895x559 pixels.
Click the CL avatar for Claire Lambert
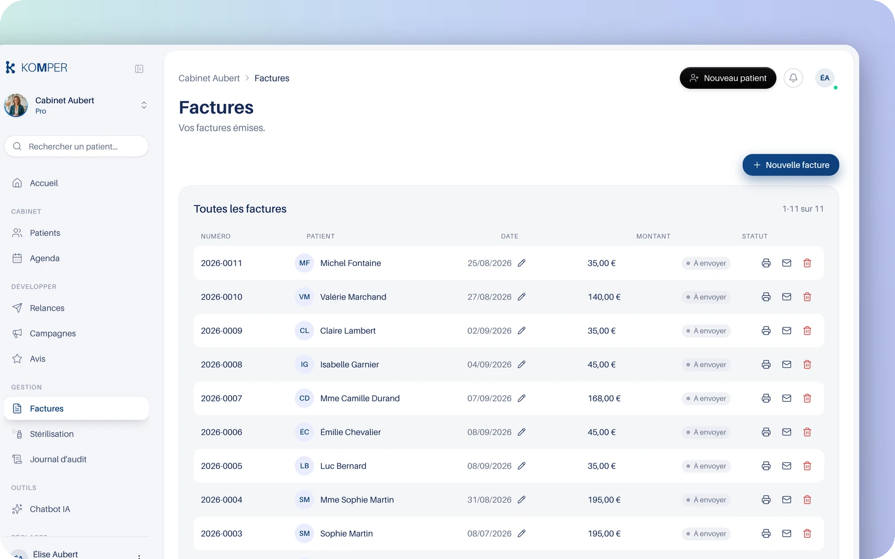pos(304,331)
